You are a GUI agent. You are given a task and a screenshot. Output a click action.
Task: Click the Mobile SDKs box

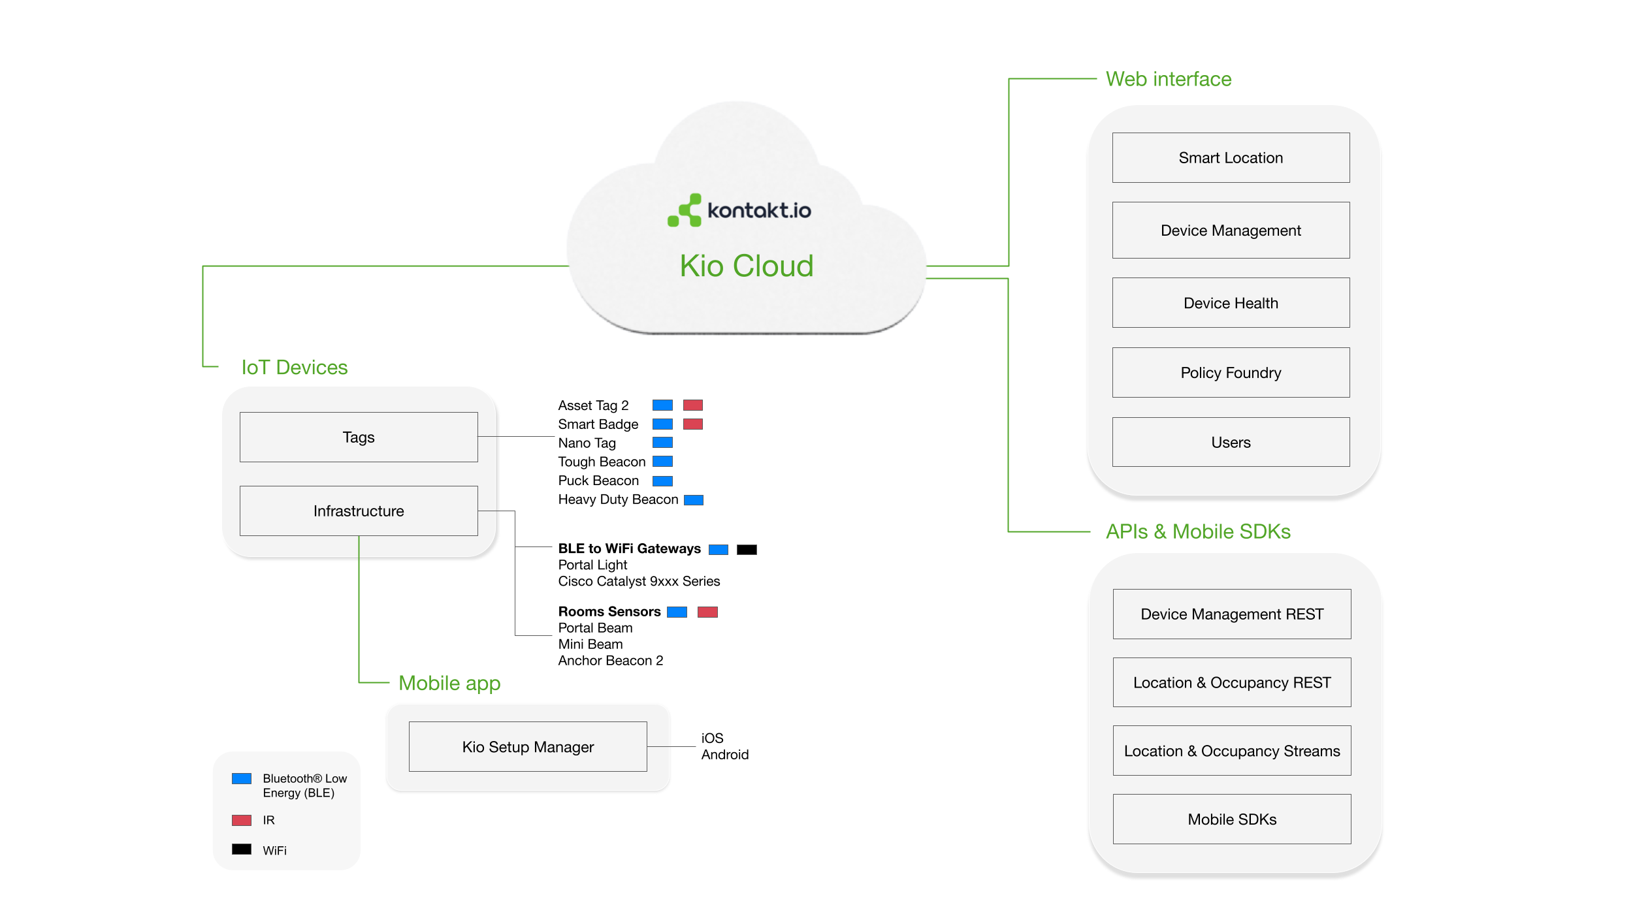click(1232, 819)
